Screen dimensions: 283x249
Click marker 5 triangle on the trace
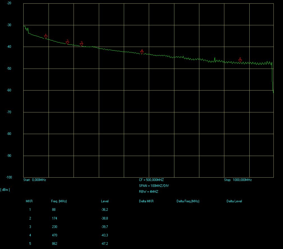[240, 61]
